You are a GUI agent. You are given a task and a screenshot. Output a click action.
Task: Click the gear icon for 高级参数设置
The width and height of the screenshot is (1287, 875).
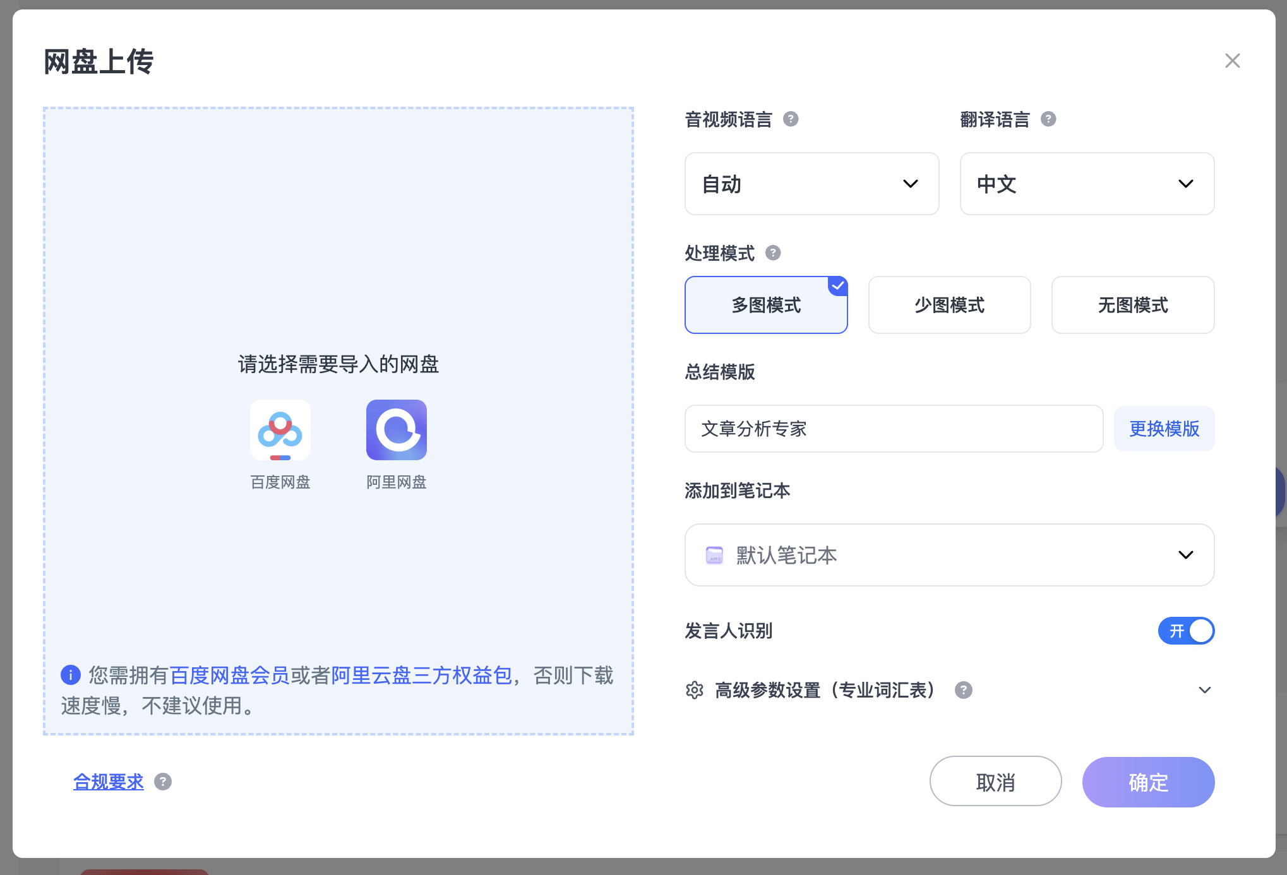click(695, 690)
